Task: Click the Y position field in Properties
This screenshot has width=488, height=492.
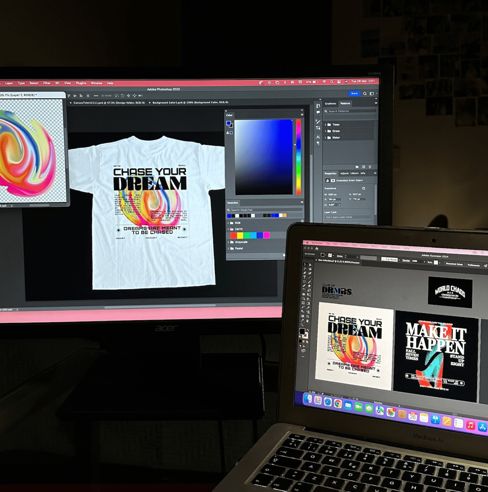Action: coord(359,199)
